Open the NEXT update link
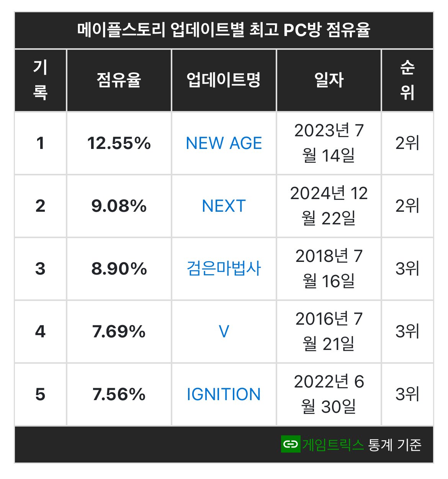Viewport: 448px width, 479px height. coord(224,206)
